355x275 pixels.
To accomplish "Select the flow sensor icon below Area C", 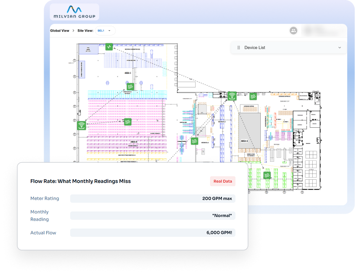I will (x=130, y=86).
